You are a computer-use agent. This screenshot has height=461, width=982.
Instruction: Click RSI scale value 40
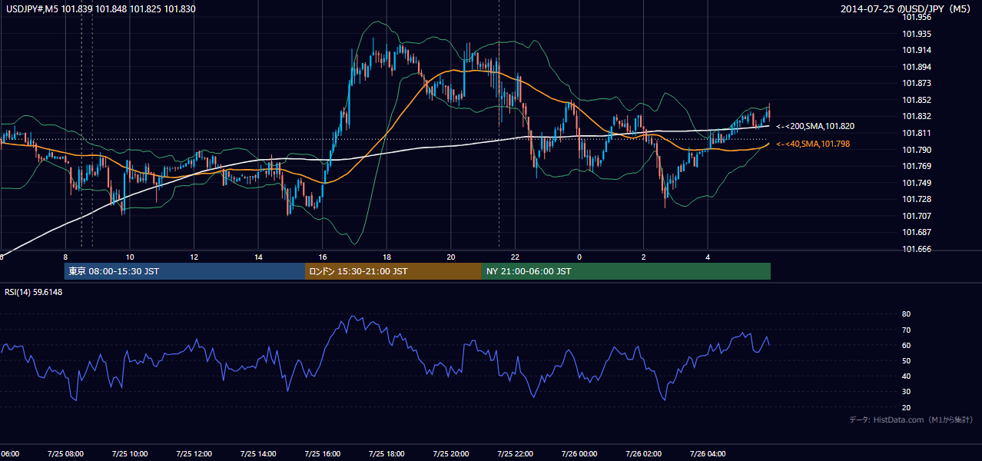pos(906,376)
